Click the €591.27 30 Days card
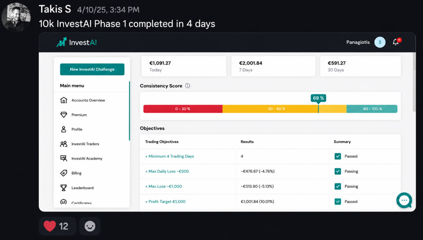 coord(360,66)
